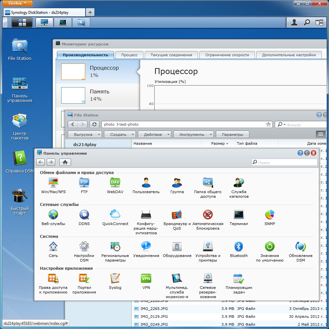Select the Текущие соединения tab
This screenshot has height=329, width=329.
point(171,55)
